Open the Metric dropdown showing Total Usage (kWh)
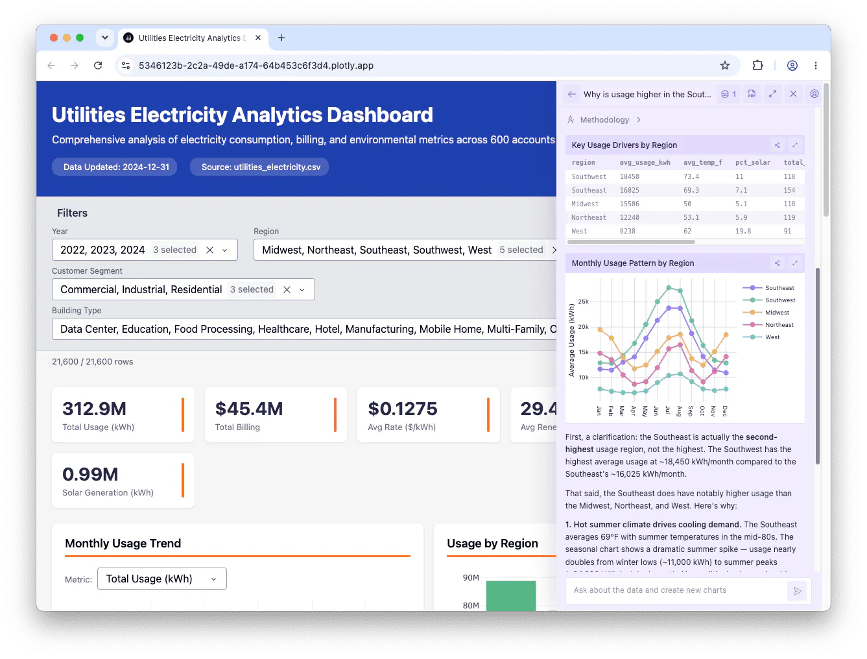The image size is (867, 659). point(162,579)
